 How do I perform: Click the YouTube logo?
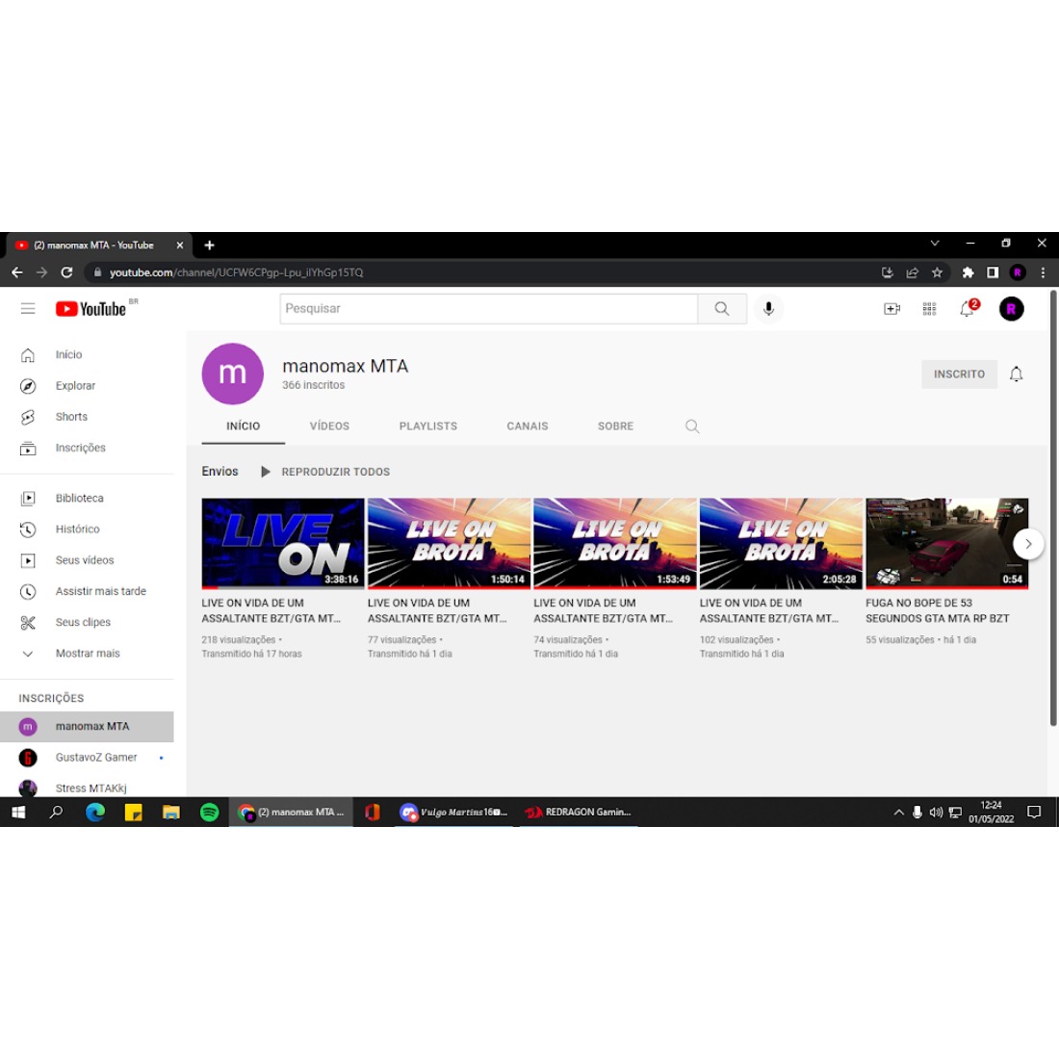click(x=91, y=309)
